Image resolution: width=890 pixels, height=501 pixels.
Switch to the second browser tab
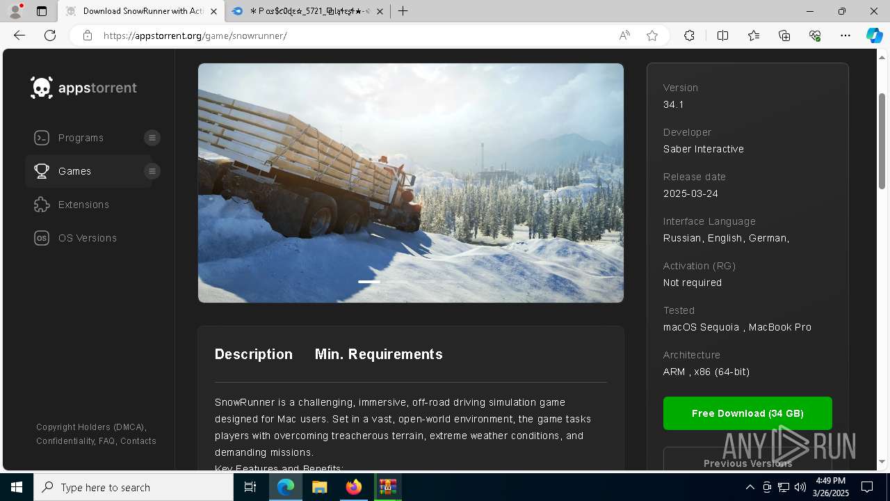click(307, 11)
